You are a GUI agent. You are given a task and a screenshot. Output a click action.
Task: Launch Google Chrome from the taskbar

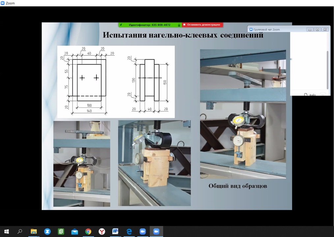pos(88,231)
